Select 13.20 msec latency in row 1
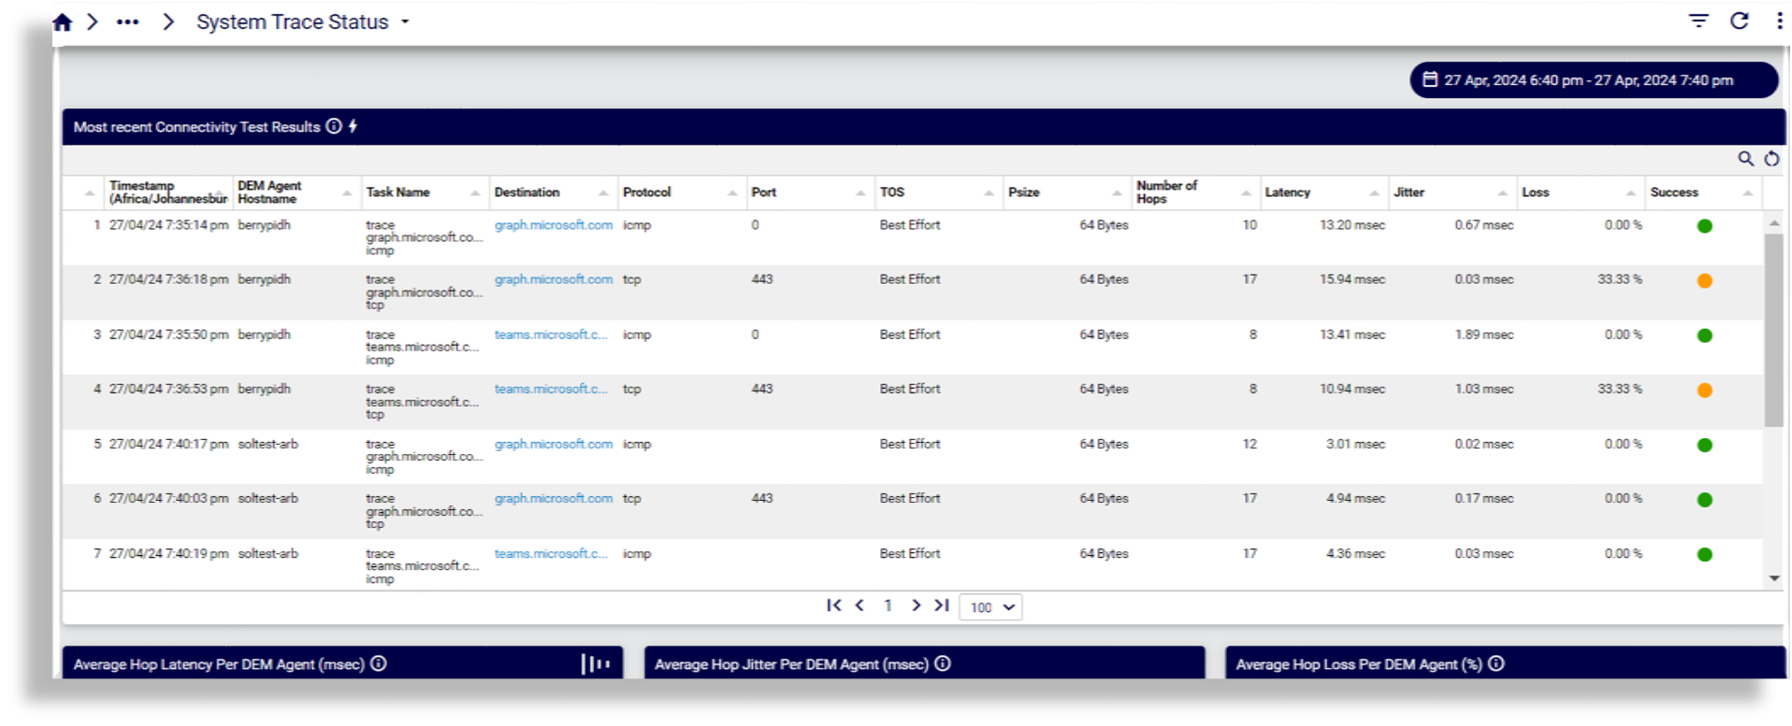The width and height of the screenshot is (1792, 726). (x=1352, y=225)
